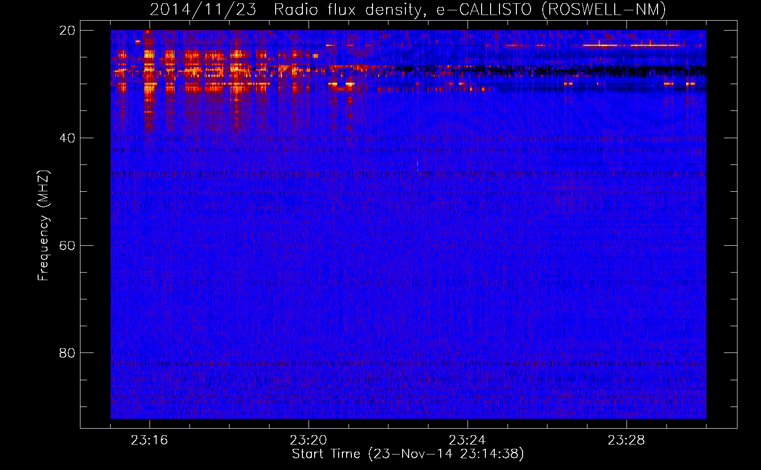The image size is (761, 470).
Task: Click the long yellow streak near 23:27
Action: pos(600,46)
